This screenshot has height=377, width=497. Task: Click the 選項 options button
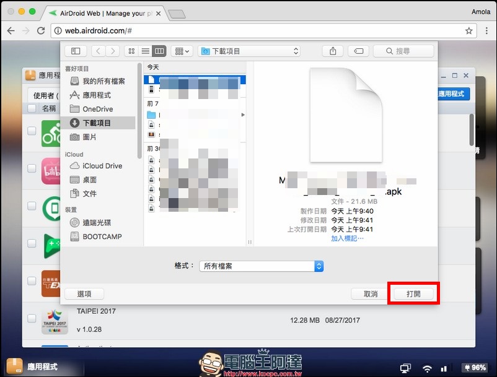pos(84,294)
